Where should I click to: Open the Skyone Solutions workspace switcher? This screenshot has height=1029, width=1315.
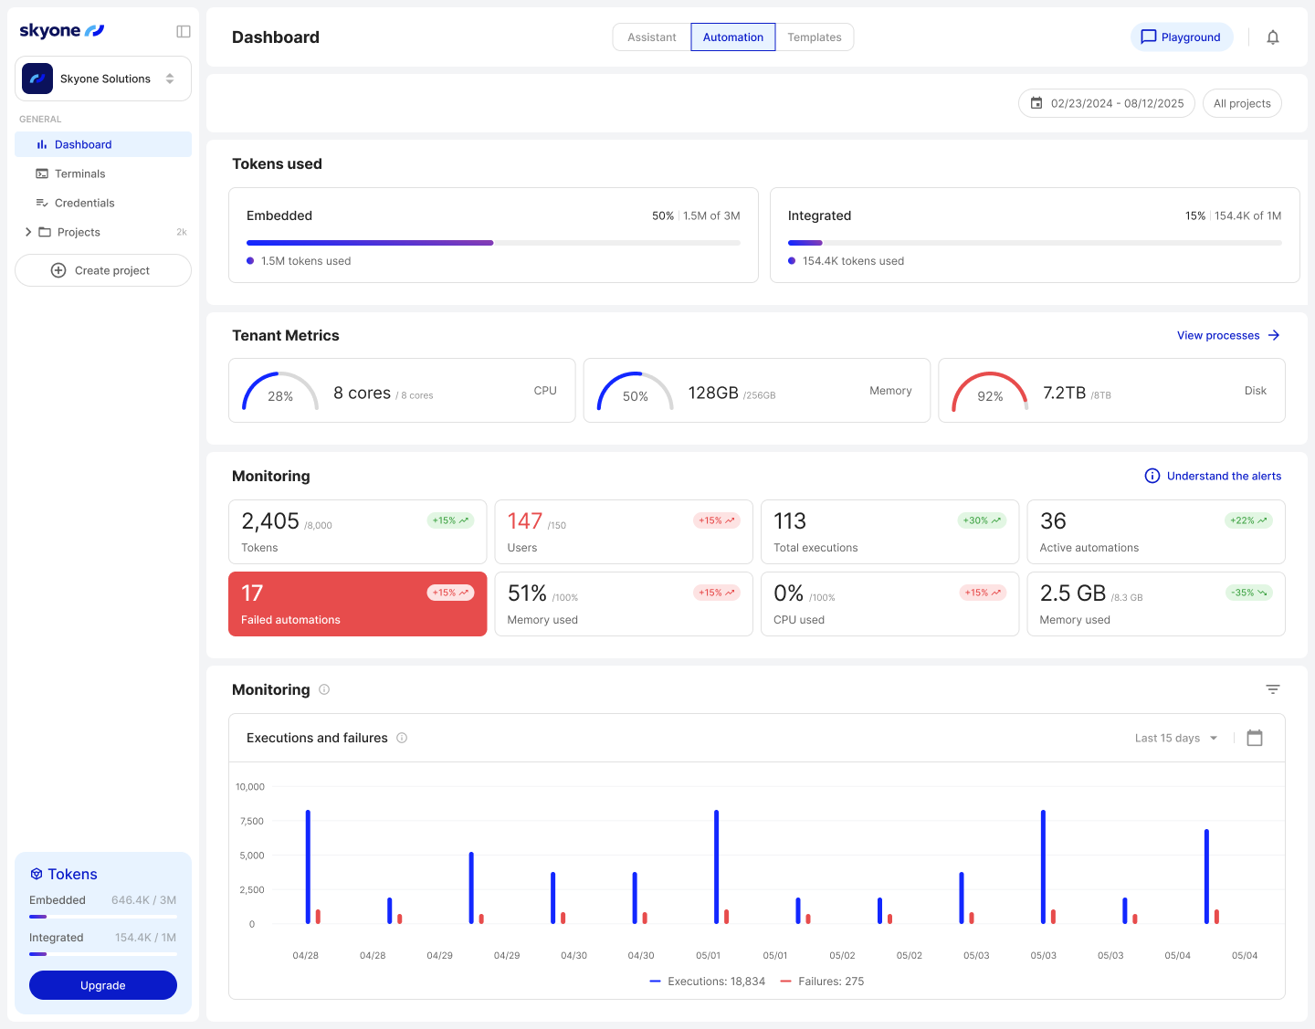point(103,79)
